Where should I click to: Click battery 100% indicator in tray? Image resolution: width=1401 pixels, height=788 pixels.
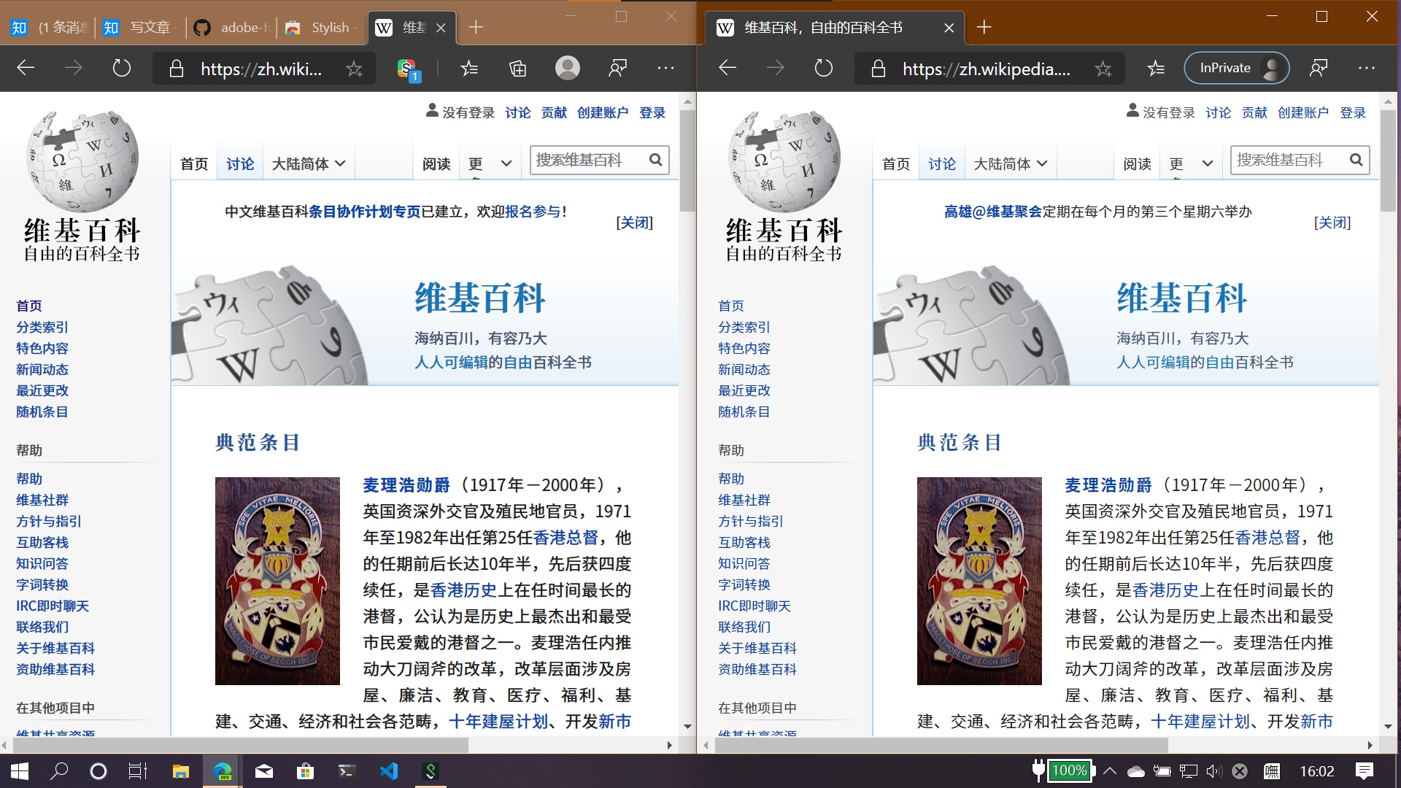pyautogui.click(x=1070, y=770)
